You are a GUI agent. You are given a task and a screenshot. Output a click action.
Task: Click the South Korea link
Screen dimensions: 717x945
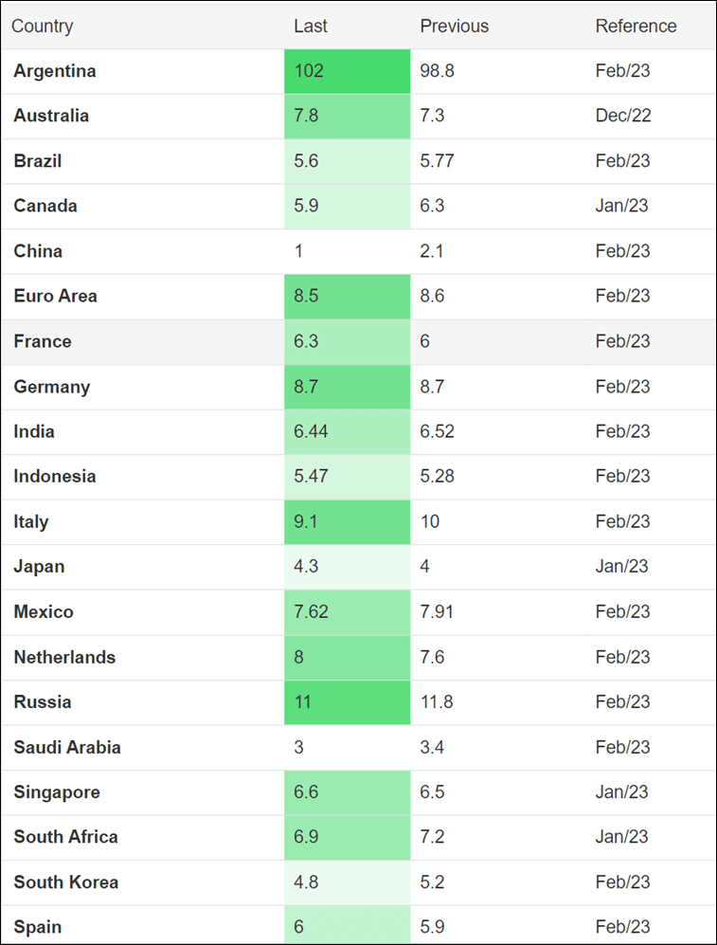click(x=66, y=882)
